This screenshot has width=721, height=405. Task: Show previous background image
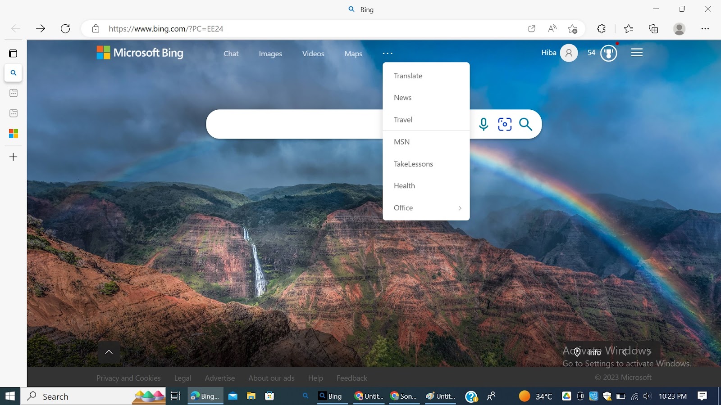click(x=625, y=352)
